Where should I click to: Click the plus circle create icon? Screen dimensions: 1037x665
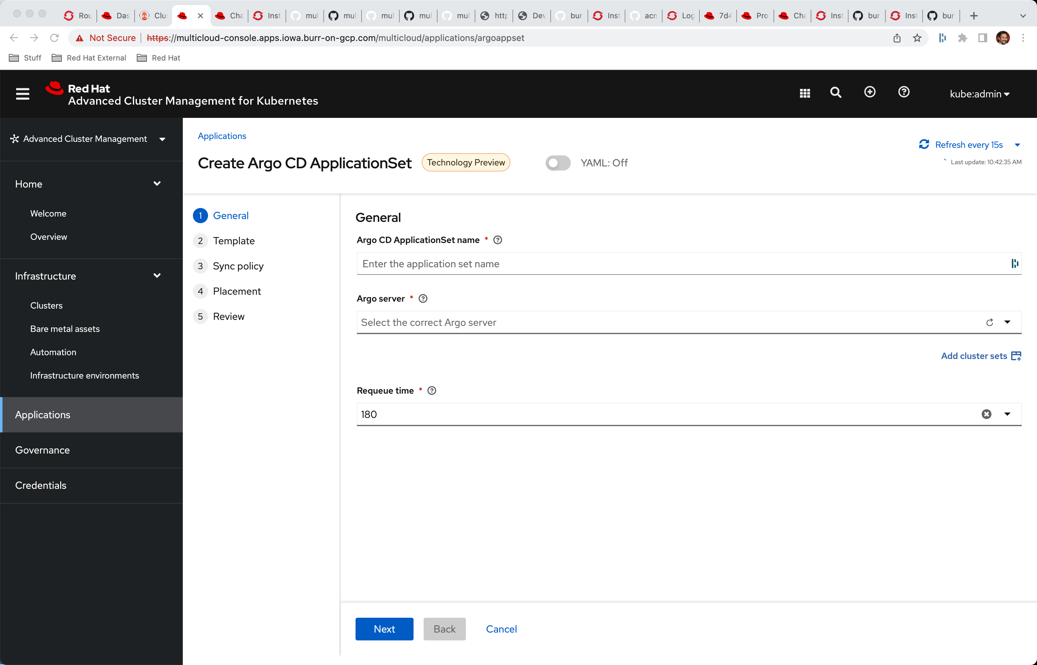click(x=870, y=92)
